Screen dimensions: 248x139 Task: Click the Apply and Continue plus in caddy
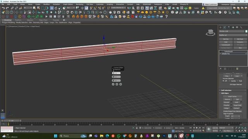pos(117,84)
